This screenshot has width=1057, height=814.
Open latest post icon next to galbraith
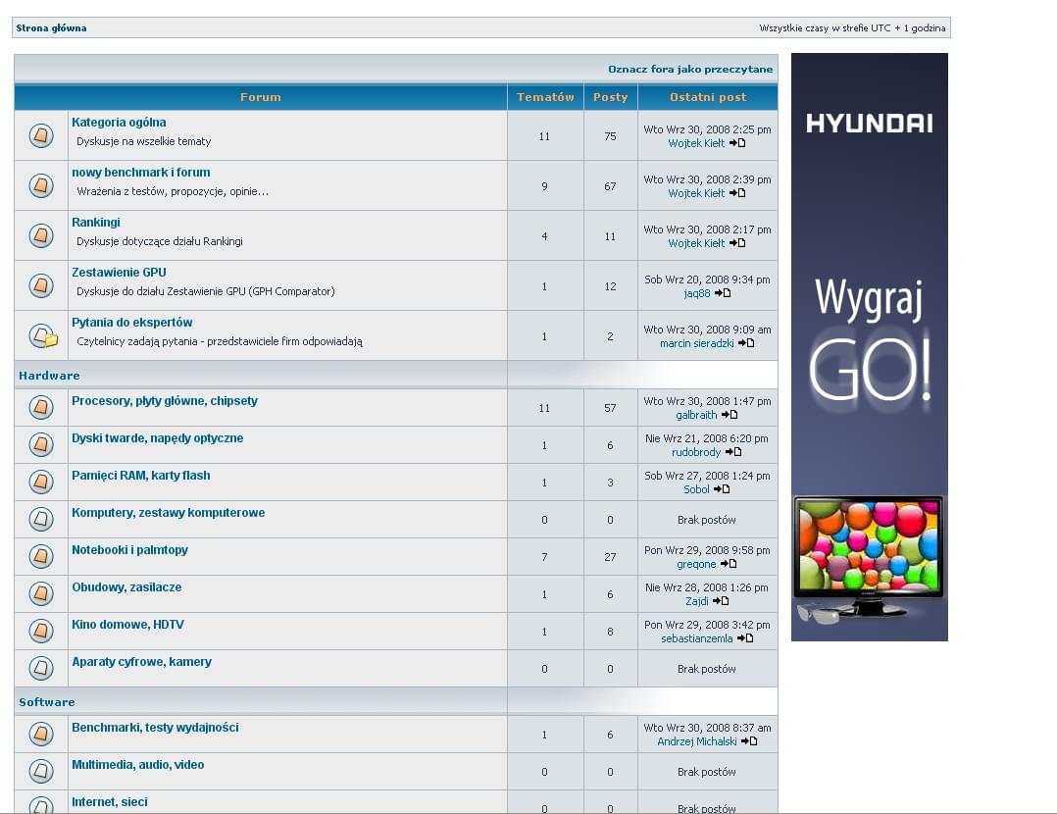(x=730, y=415)
